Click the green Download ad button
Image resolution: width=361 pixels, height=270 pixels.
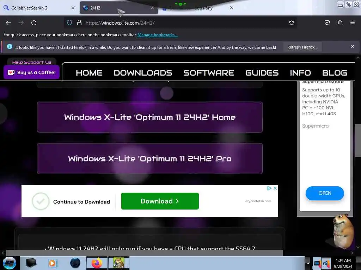point(160,201)
